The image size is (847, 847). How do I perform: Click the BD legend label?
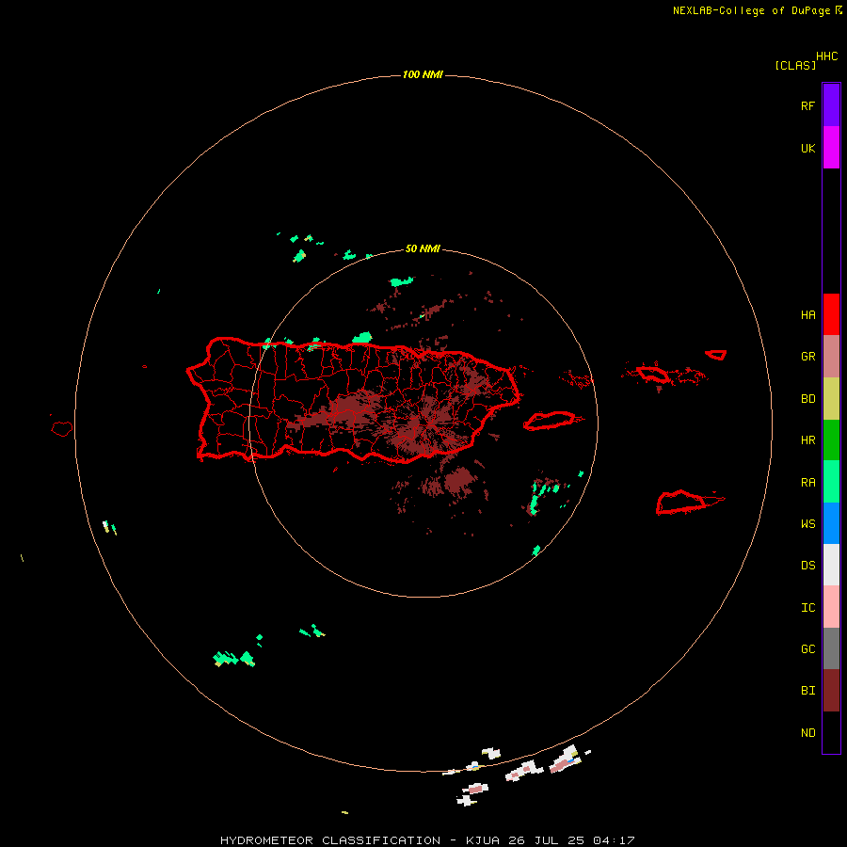point(807,399)
